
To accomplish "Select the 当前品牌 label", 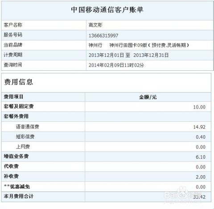I will click(x=13, y=45).
